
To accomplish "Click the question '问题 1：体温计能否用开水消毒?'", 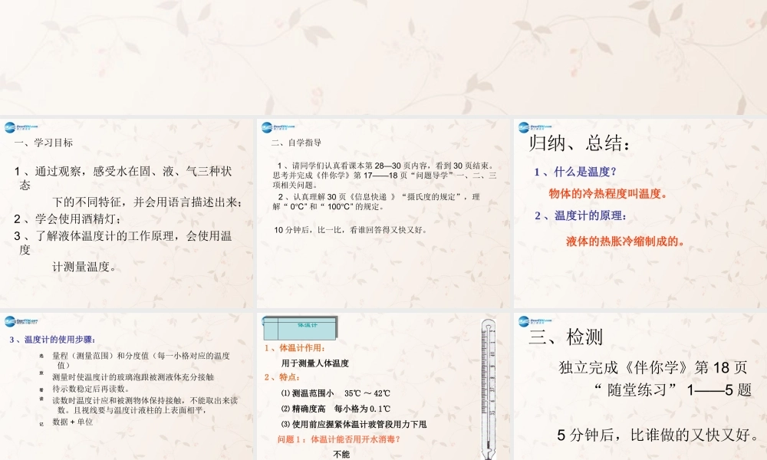I will click(x=339, y=439).
